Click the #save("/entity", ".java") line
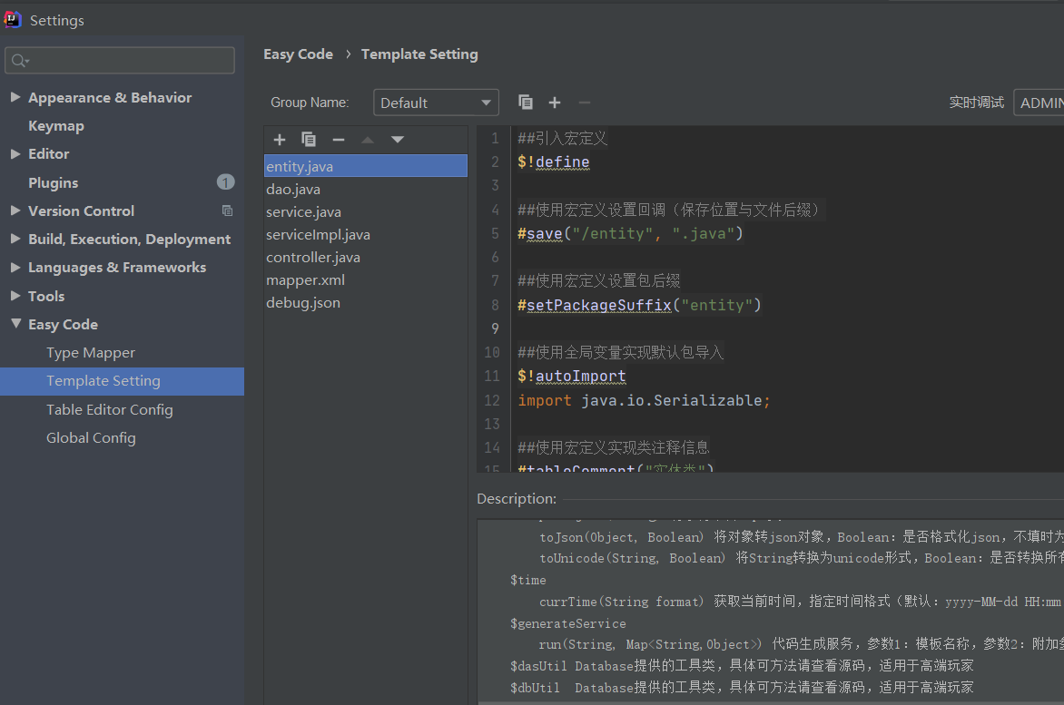 [x=630, y=233]
